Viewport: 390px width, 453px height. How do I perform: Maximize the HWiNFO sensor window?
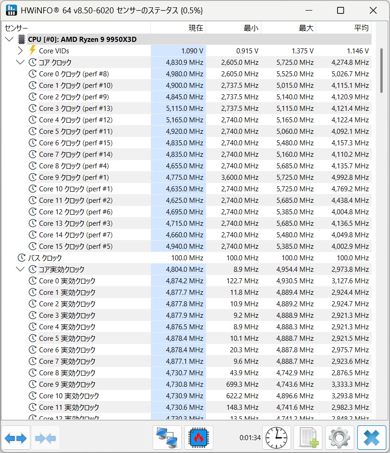point(341,11)
